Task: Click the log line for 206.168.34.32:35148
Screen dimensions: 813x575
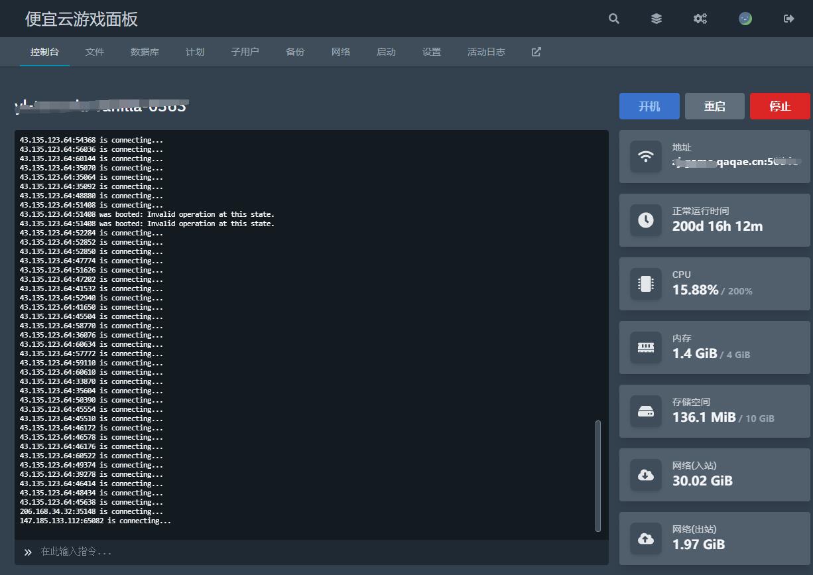Action: (x=92, y=511)
